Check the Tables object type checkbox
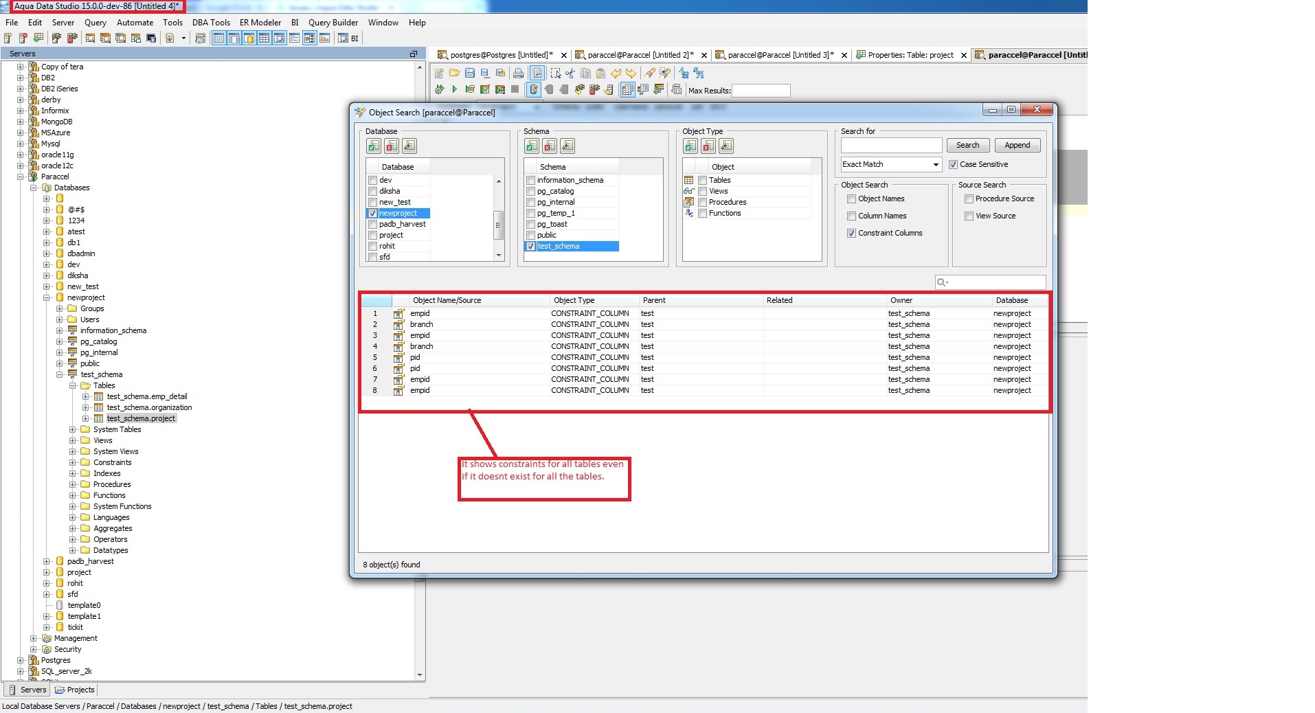1315x713 pixels. [x=703, y=181]
